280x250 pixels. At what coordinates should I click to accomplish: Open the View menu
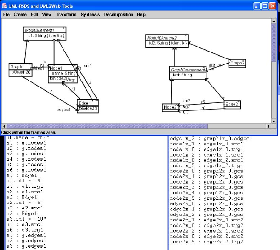[47, 15]
